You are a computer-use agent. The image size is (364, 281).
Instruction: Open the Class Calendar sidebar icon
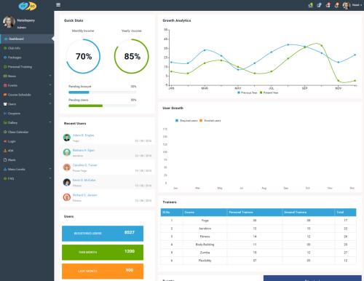coord(5,132)
